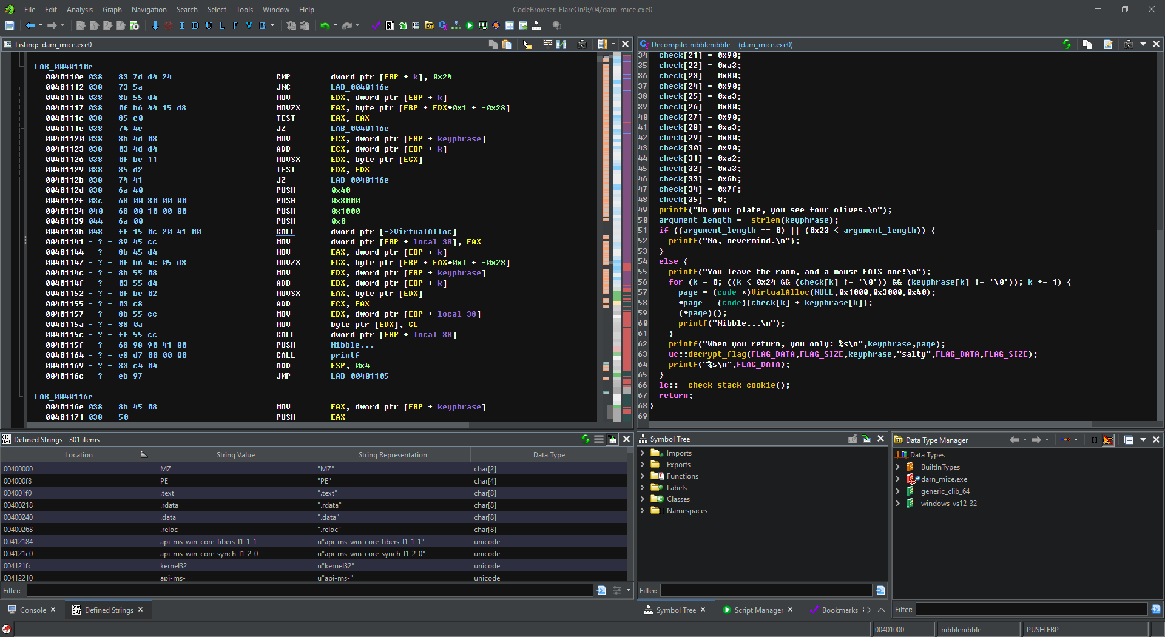Open the Analysis menu
This screenshot has height=637, width=1165.
79,9
